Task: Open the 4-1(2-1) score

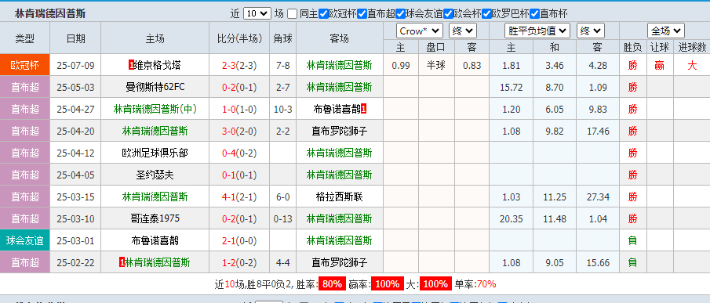Action: (239, 197)
